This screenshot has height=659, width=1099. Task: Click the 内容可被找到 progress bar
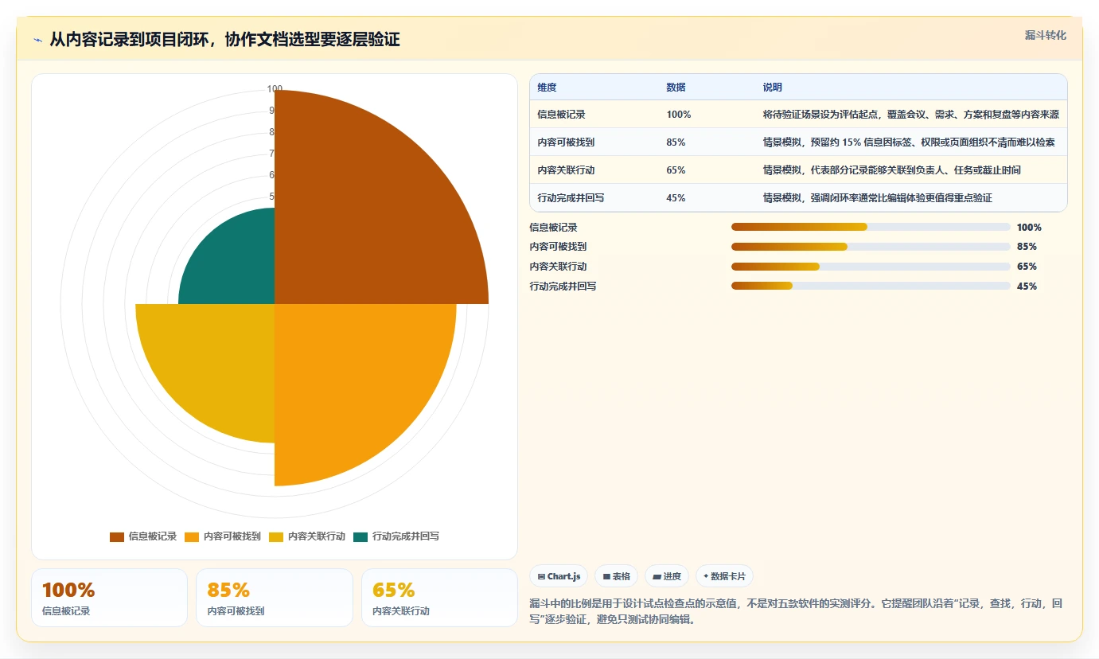pyautogui.click(x=871, y=247)
